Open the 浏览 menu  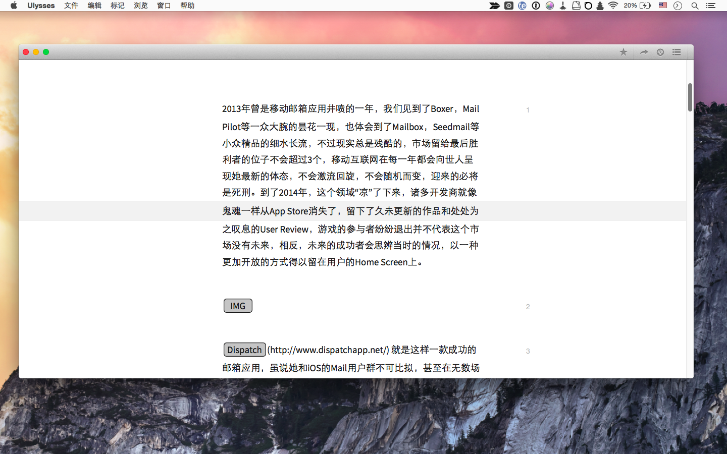coord(141,6)
